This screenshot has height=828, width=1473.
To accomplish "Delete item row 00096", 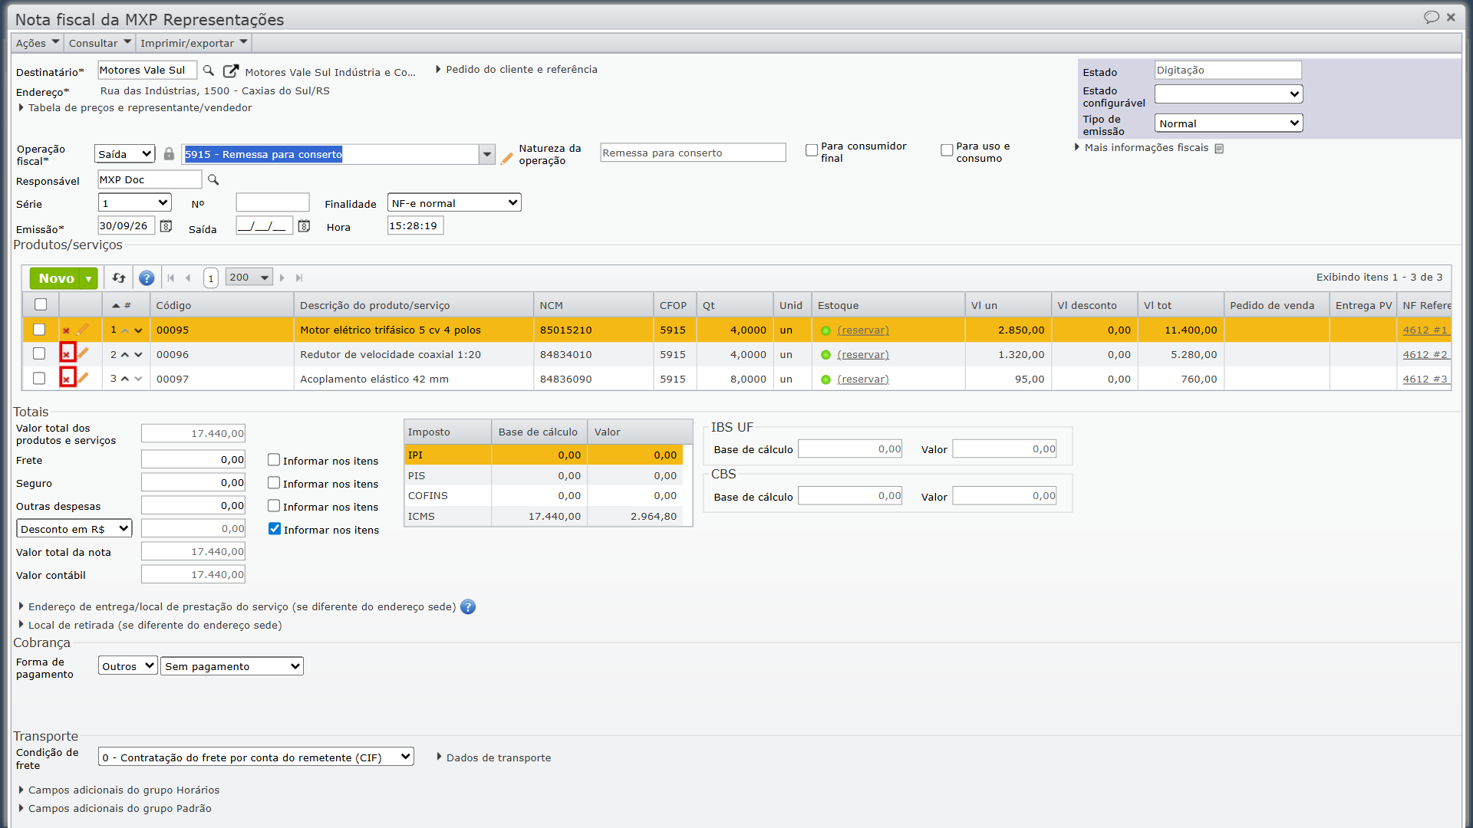I will click(67, 354).
